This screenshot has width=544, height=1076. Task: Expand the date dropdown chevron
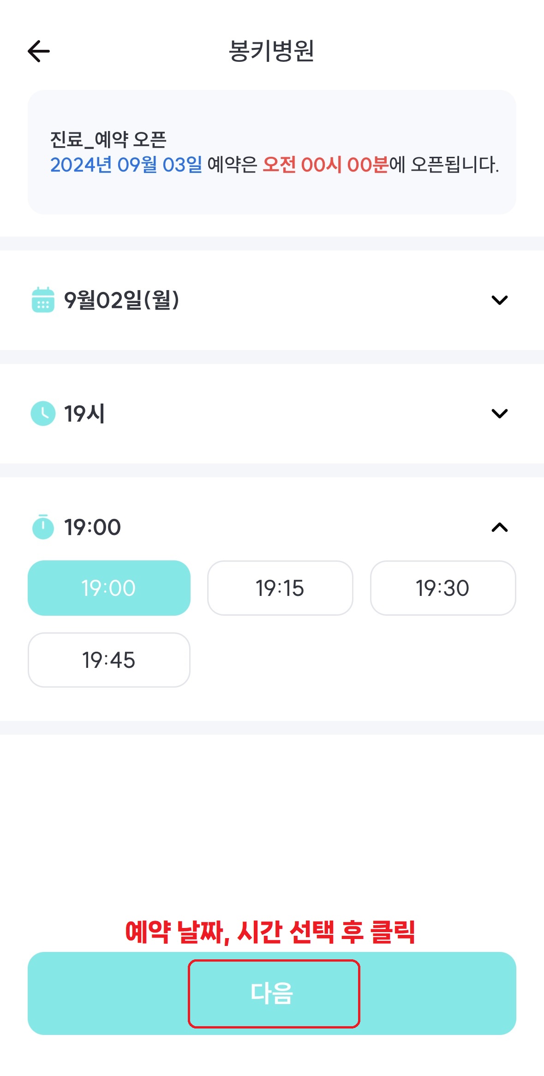[499, 300]
